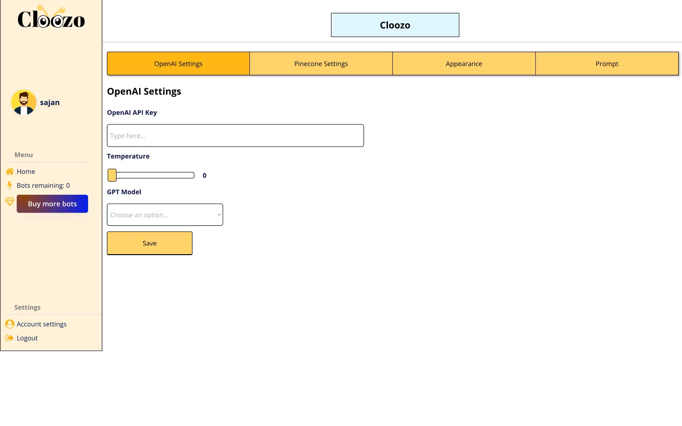Screen dimensions: 682x426
Task: Click the Account settings person icon
Action: 10,324
